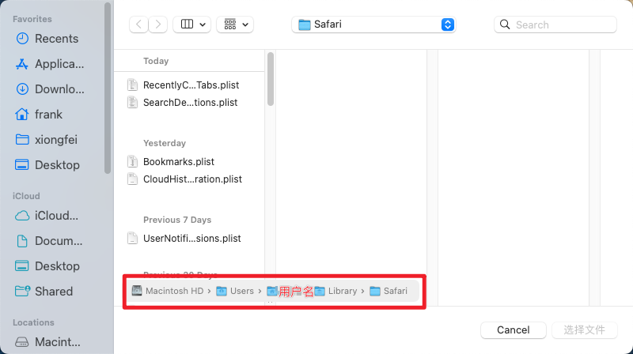Select the iCloud Documents sidebar item
This screenshot has height=354, width=633.
click(x=58, y=241)
